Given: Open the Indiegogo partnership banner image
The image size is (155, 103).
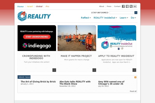Looking at the screenshot, I should (x=37, y=38).
